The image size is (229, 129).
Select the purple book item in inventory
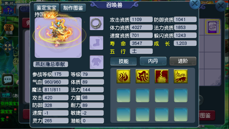[x=212, y=27]
